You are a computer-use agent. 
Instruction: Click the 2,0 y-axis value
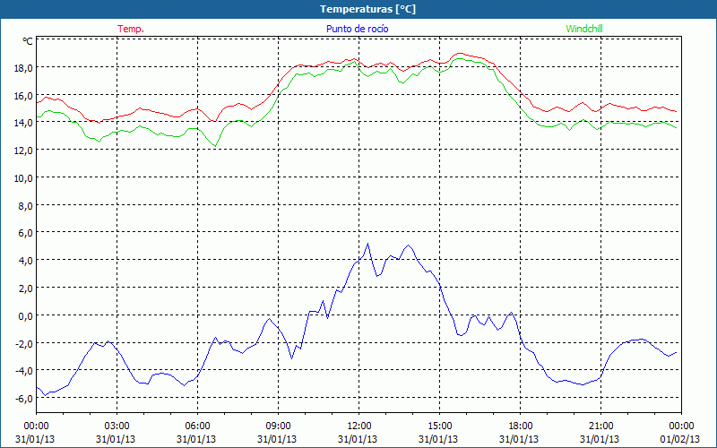[x=25, y=289]
